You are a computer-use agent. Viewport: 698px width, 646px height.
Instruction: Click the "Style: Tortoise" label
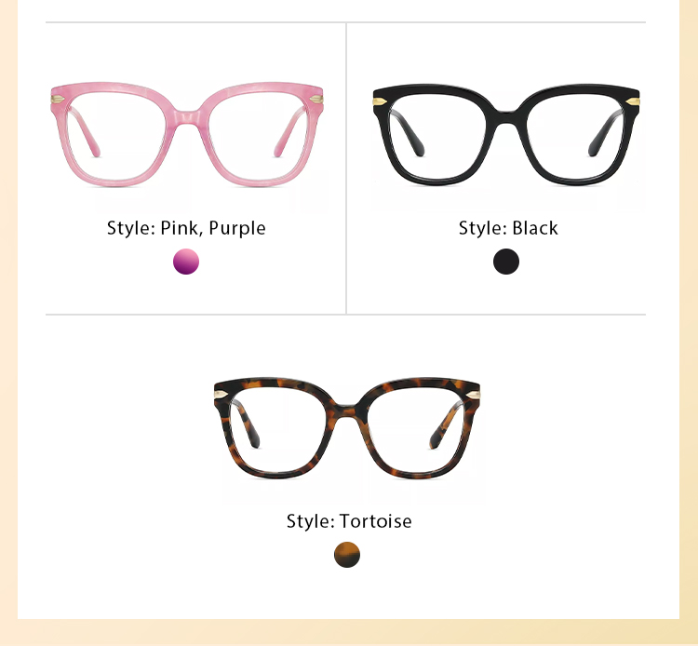(349, 521)
